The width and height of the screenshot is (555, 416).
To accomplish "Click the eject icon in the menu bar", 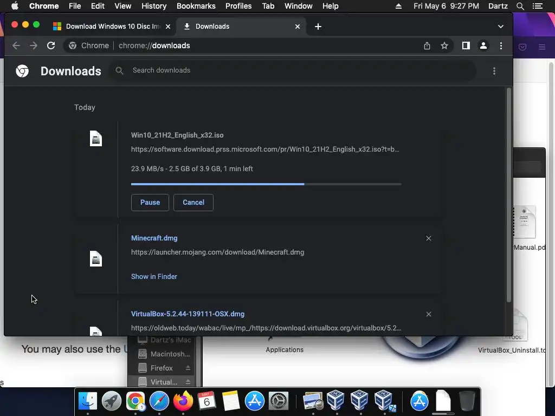I will click(398, 6).
